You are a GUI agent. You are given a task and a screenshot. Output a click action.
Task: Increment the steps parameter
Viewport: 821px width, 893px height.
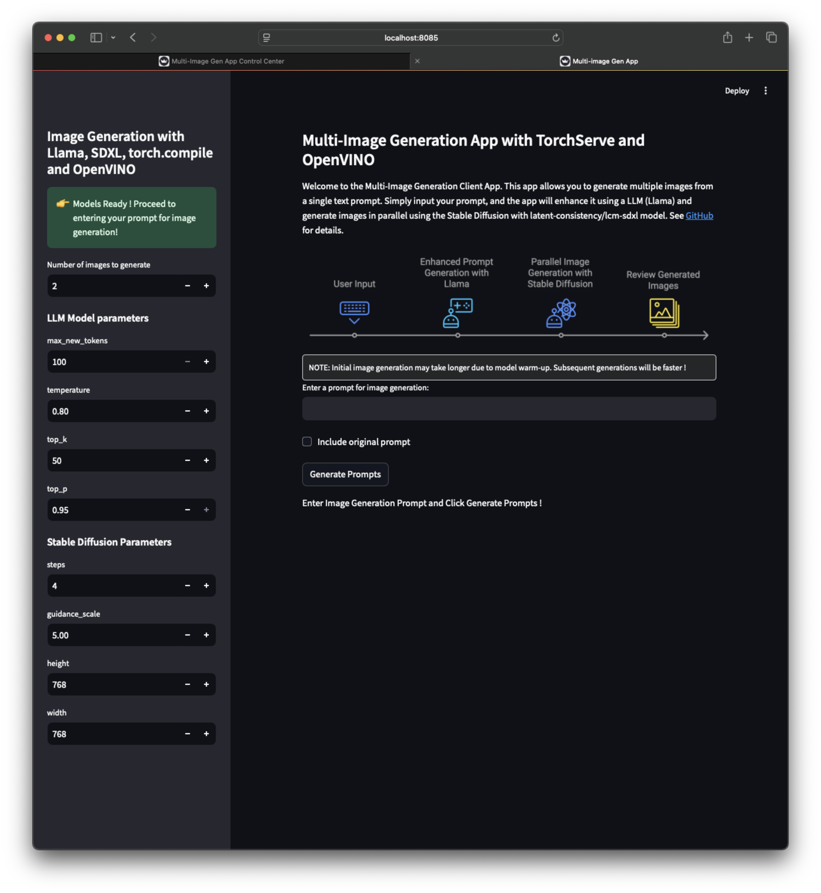coord(206,586)
